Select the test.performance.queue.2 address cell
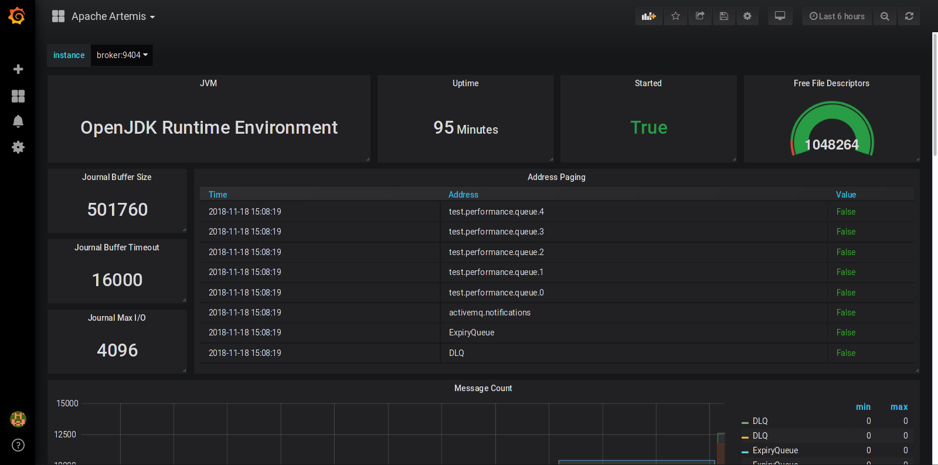Viewport: 938px width, 465px height. tap(497, 252)
